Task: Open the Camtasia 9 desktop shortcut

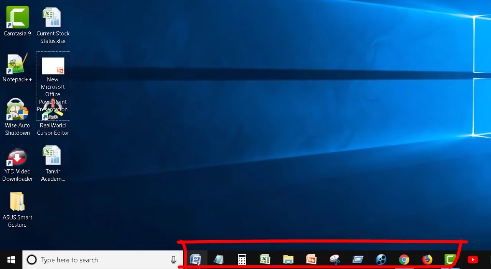Action: click(17, 21)
